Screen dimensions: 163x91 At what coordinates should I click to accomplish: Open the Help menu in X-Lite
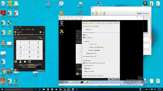(x=33, y=29)
